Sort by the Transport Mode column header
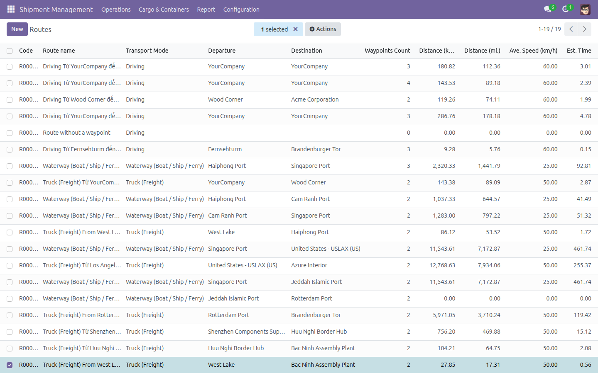The image size is (598, 373). pos(147,51)
